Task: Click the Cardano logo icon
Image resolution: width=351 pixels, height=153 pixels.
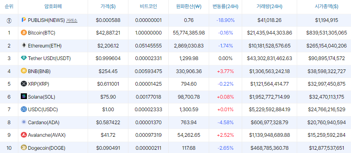Action: click(x=24, y=122)
